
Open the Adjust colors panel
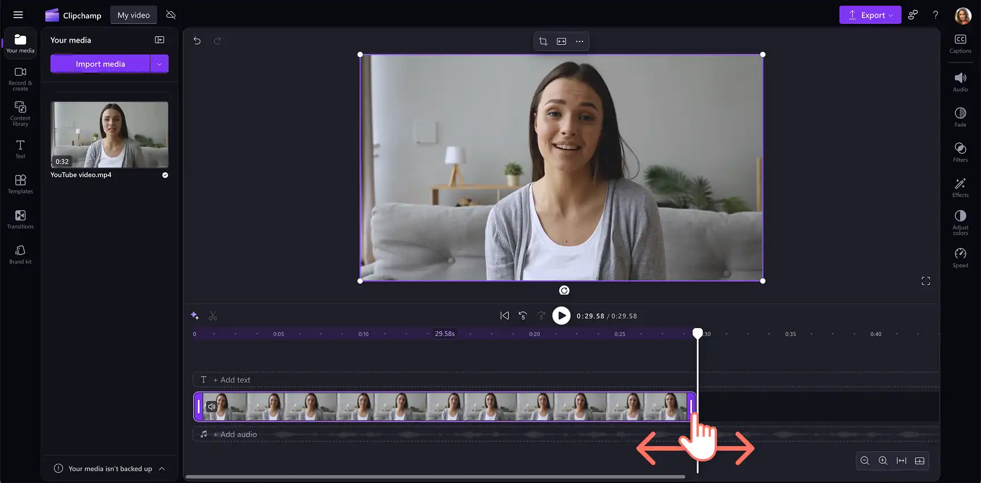pyautogui.click(x=961, y=222)
